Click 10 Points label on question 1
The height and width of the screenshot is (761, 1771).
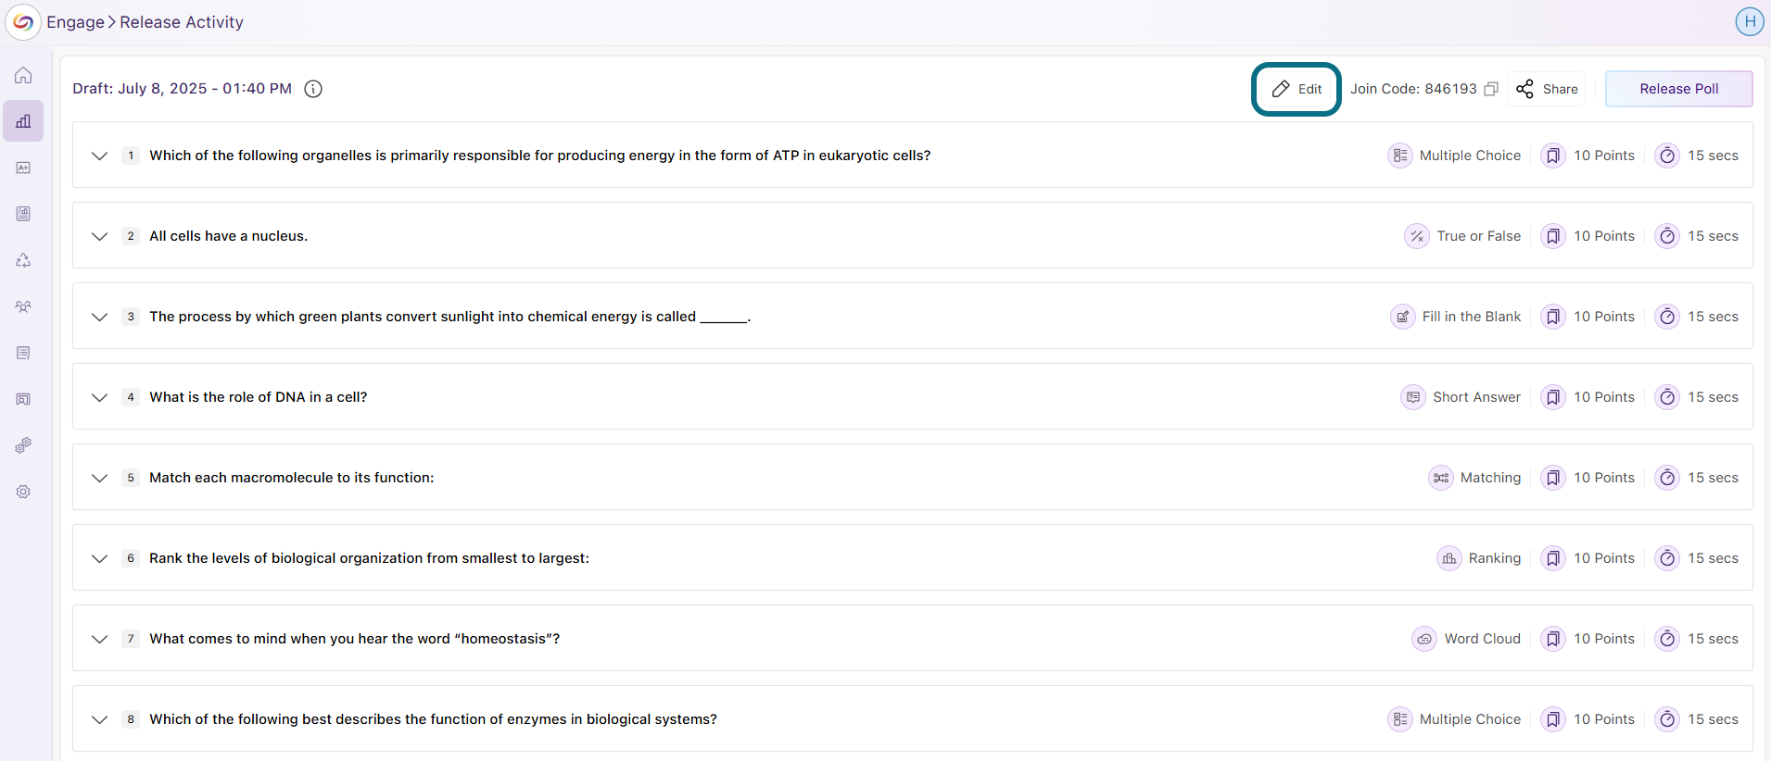coord(1604,156)
